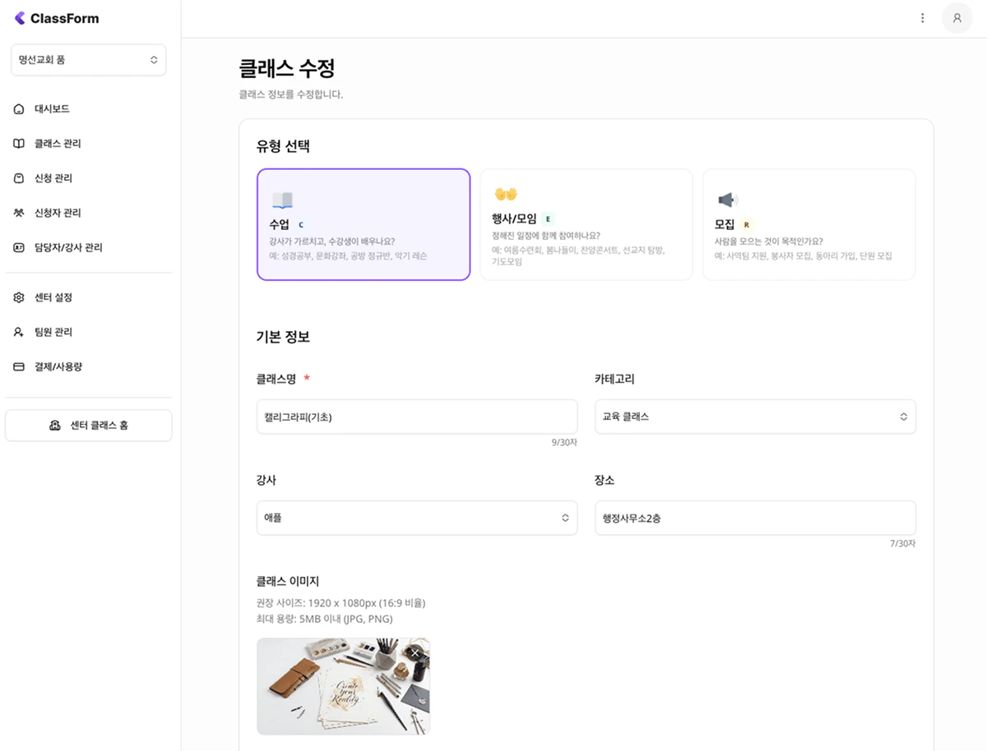Open the user profile avatar

(x=957, y=18)
